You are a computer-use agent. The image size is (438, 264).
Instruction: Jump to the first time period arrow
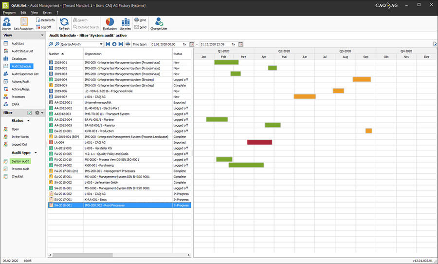click(x=108, y=44)
